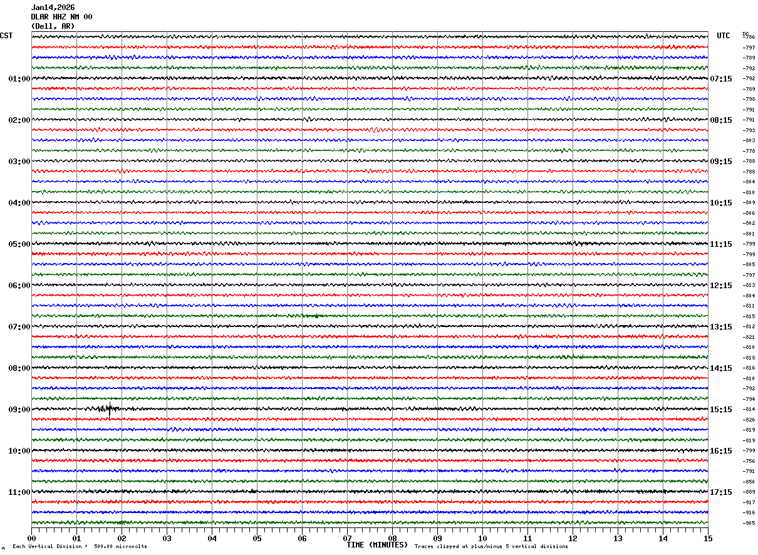Select the 05:00 CST time label
Viewport: 758px width, 555px height.
[x=19, y=244]
